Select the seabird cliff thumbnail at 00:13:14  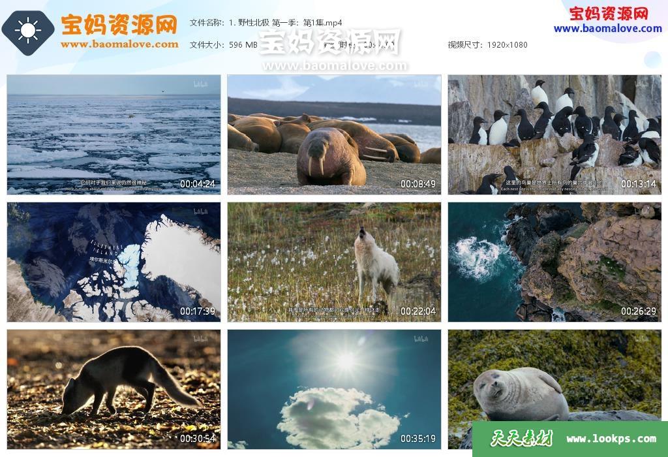[554, 134]
